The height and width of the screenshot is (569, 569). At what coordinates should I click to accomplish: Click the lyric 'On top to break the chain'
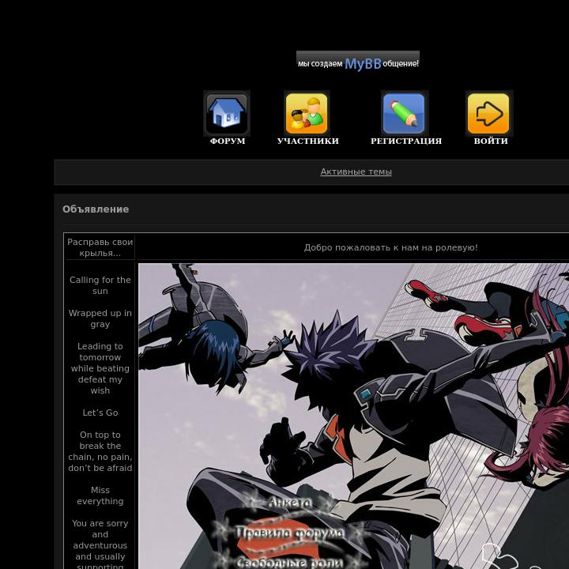(x=100, y=446)
